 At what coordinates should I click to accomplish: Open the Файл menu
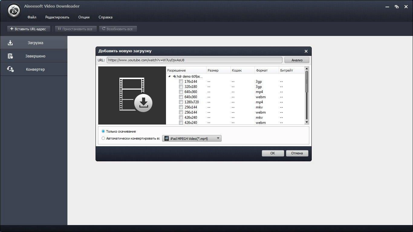click(x=32, y=17)
